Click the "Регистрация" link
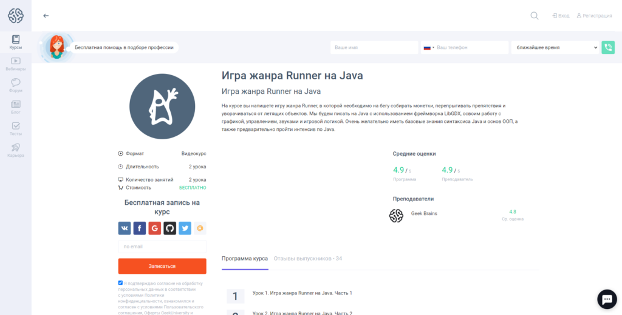The image size is (622, 315). [594, 16]
